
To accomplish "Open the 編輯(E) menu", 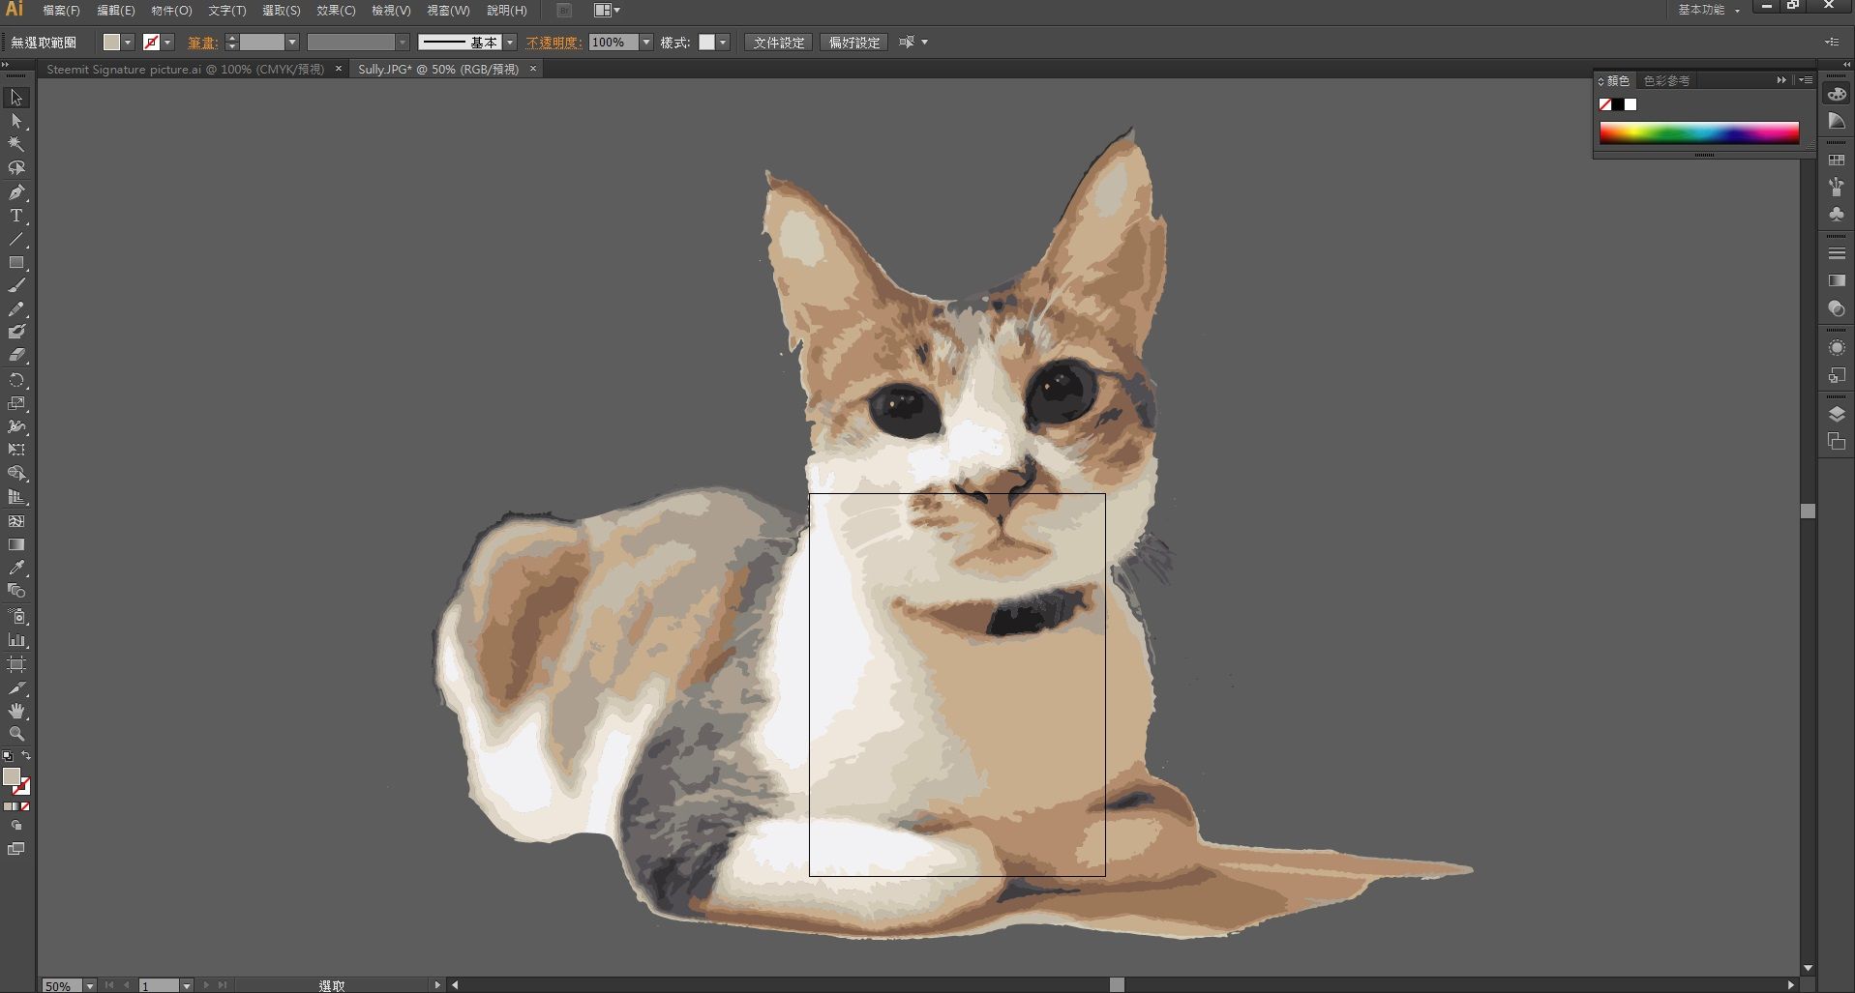I will click(x=116, y=11).
